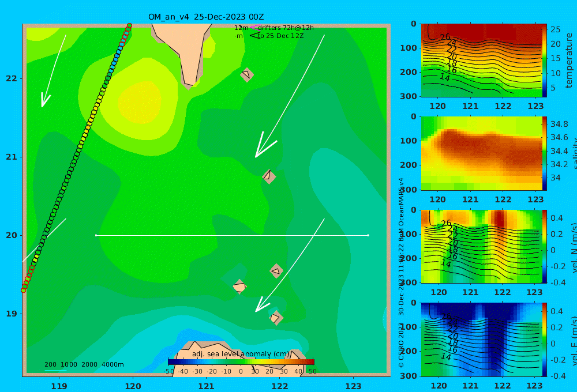Screen dimensions: 577x392
Task: Click latitude label 21 on map axis
Action: (12, 157)
